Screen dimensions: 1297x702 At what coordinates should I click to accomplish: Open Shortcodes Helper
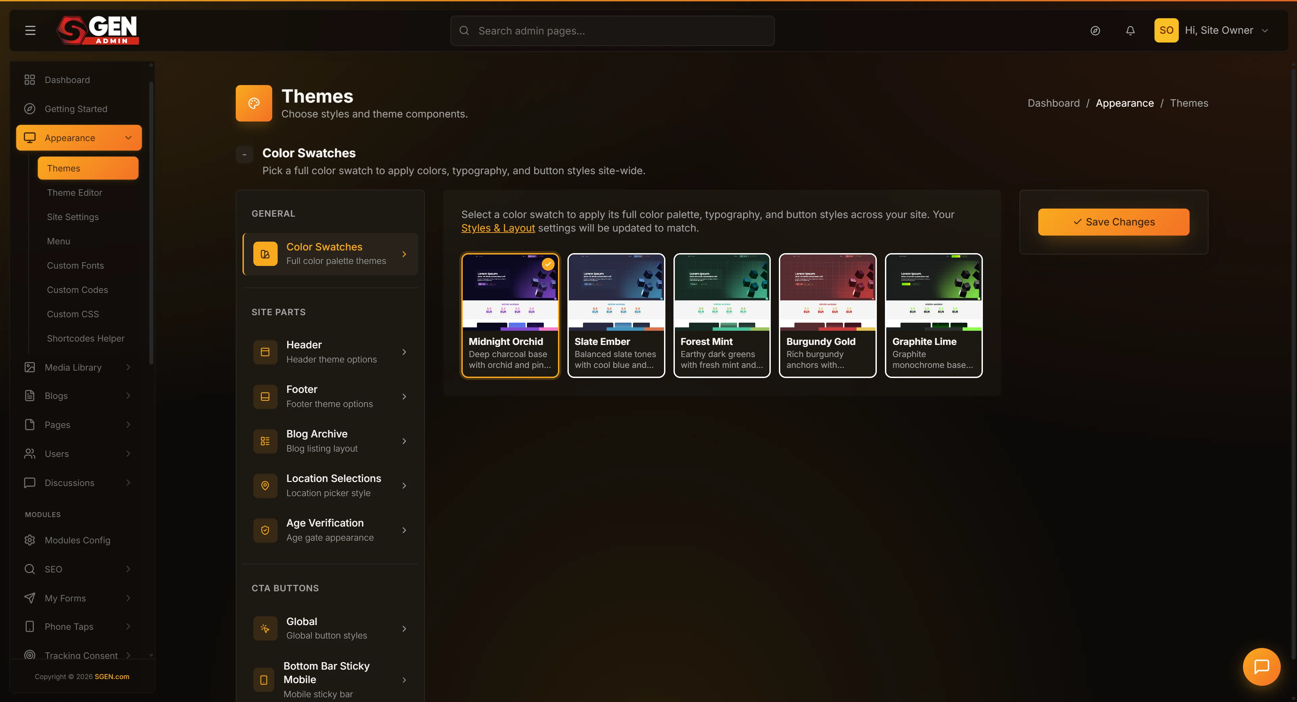pos(85,338)
